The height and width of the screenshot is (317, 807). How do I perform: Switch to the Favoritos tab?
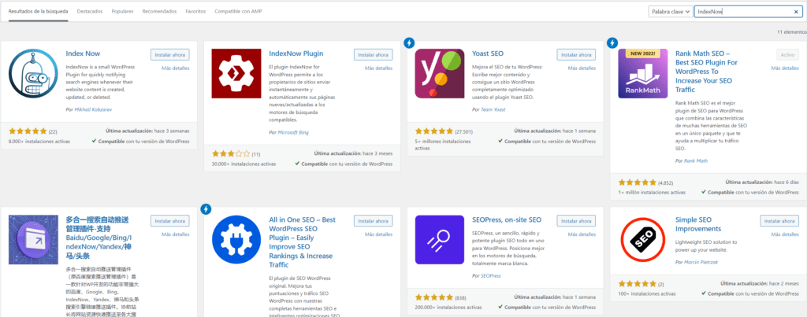point(195,11)
